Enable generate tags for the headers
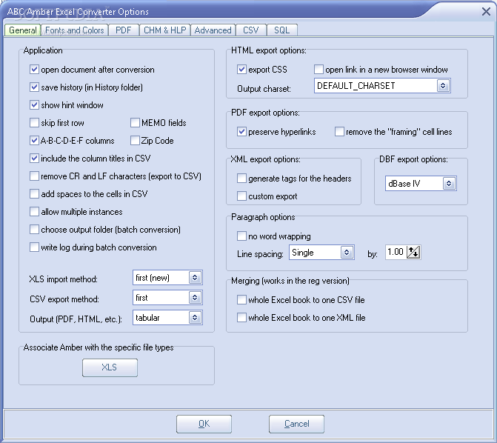 [242, 179]
